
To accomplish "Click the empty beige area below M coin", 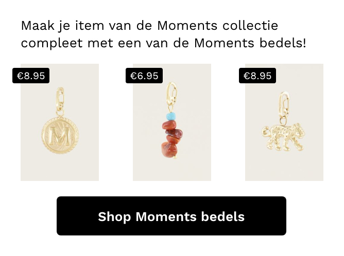I will 60,168.
